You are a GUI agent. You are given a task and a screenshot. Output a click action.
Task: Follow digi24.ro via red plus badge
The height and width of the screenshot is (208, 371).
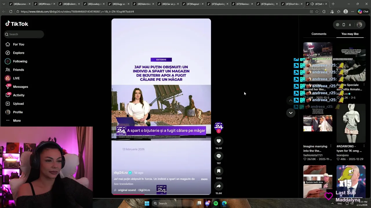(219, 131)
